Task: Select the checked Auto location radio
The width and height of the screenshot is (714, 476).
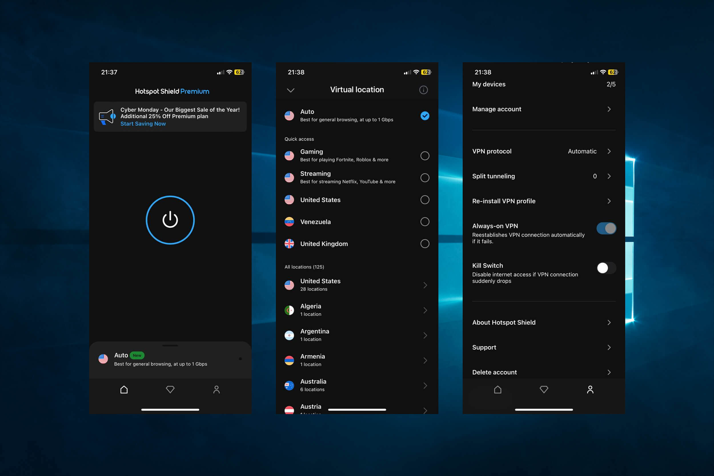Action: (x=425, y=116)
